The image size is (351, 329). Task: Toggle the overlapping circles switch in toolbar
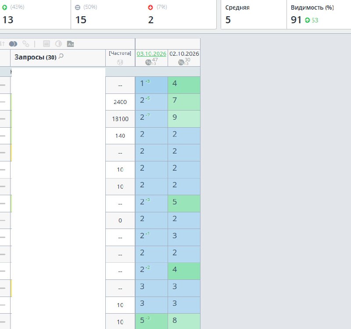[x=13, y=44]
